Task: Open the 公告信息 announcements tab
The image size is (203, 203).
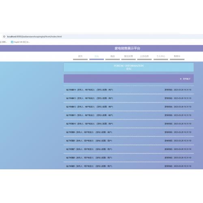Action: tap(145, 56)
